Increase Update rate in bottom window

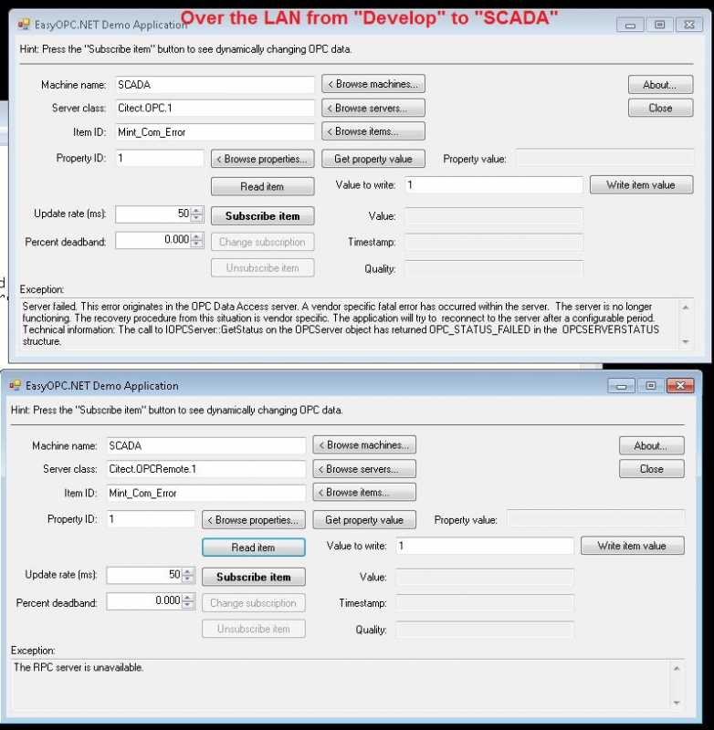pyautogui.click(x=188, y=571)
